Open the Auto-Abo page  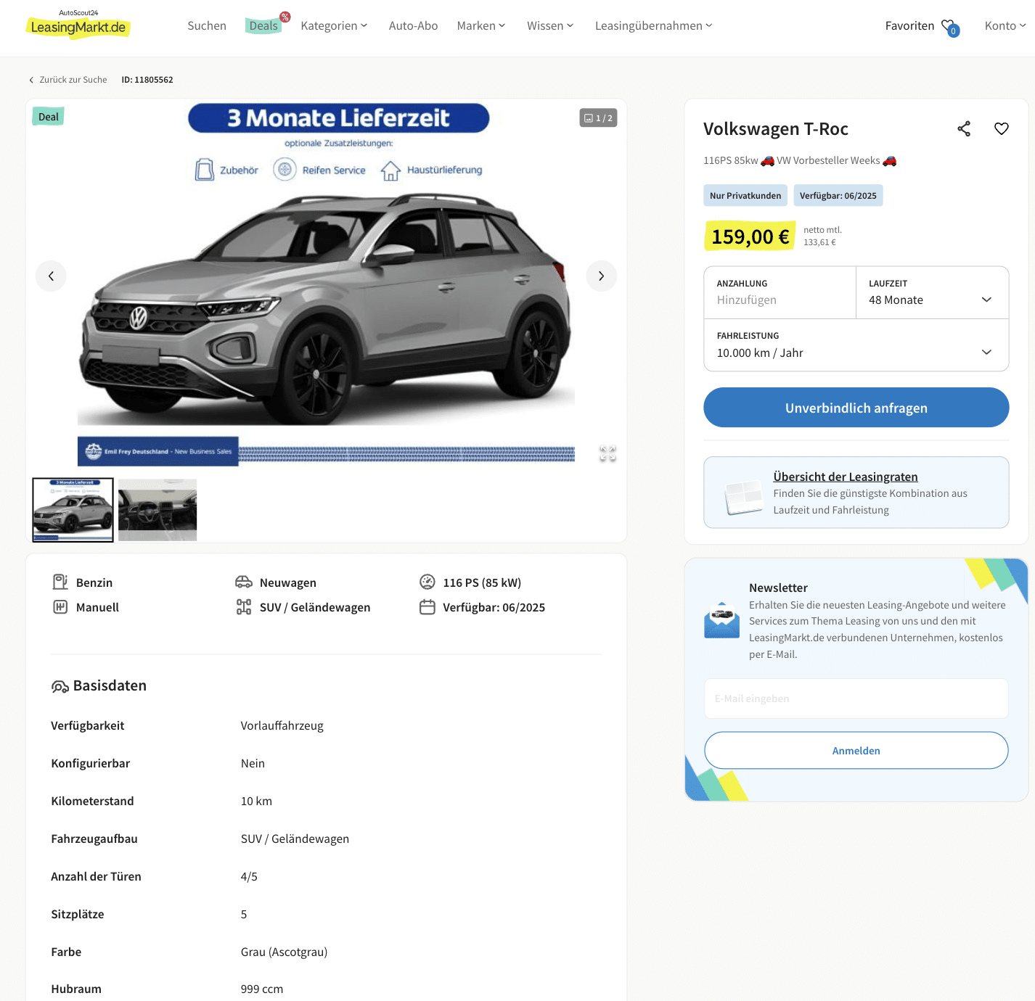click(x=414, y=26)
